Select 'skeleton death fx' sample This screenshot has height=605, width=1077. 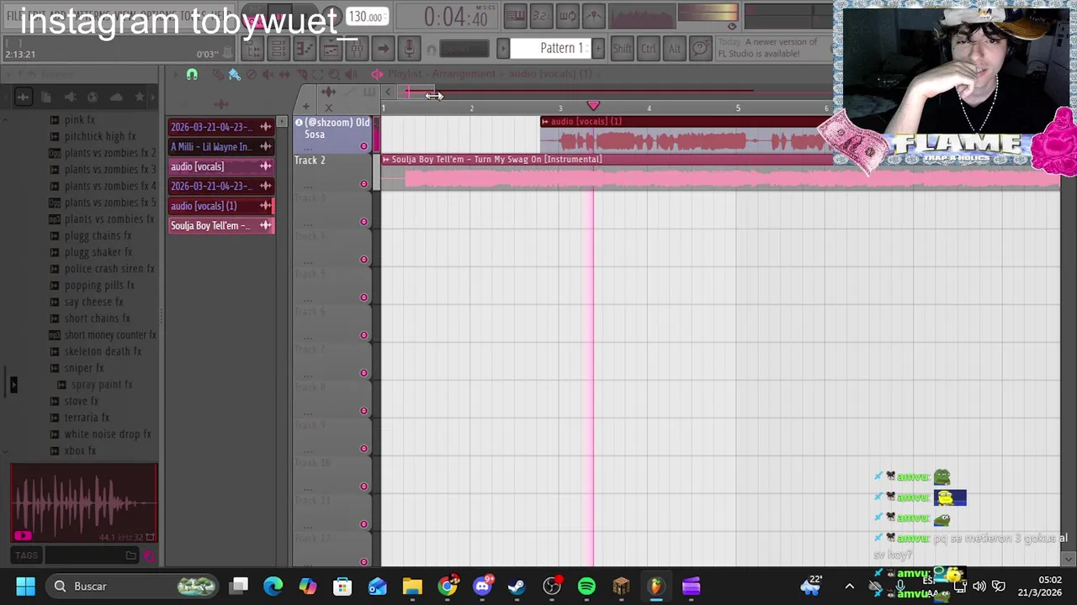click(103, 351)
